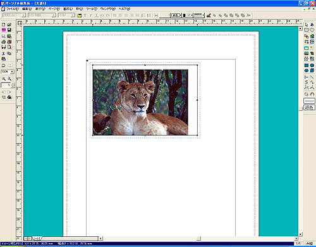Click the bottom color button in right toolbar
This screenshot has width=316, height=247.
click(x=309, y=108)
